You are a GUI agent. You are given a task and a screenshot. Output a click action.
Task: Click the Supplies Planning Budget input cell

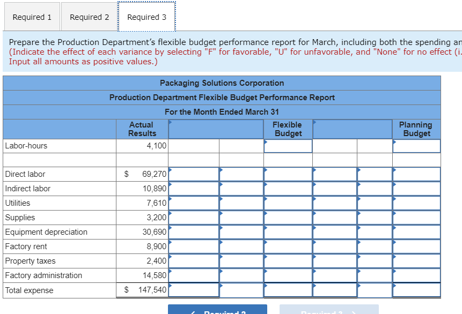[416, 218]
